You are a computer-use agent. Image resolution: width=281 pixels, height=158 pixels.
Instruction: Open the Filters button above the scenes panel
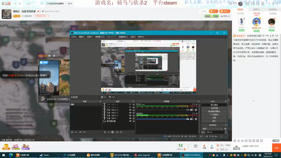click(x=112, y=97)
